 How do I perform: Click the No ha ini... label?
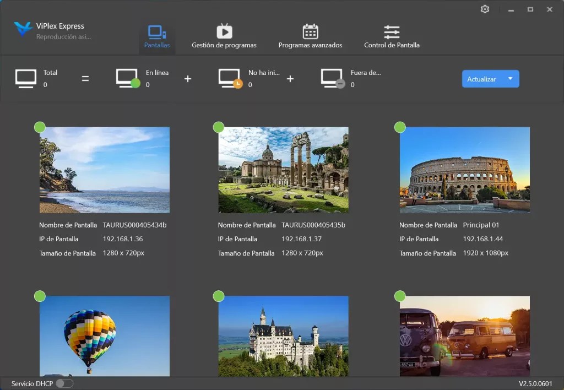tap(264, 73)
